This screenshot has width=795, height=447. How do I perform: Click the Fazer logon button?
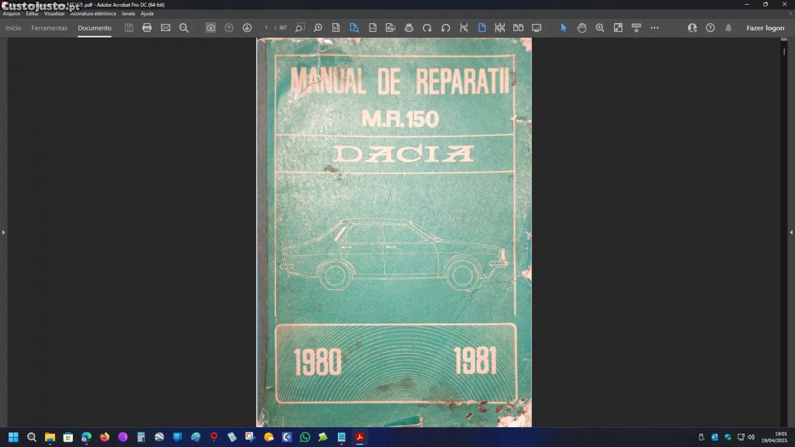tap(765, 28)
